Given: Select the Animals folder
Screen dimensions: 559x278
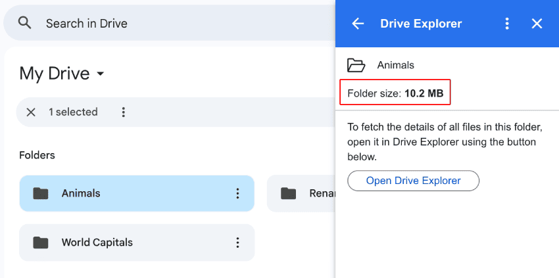Looking at the screenshot, I should 137,193.
